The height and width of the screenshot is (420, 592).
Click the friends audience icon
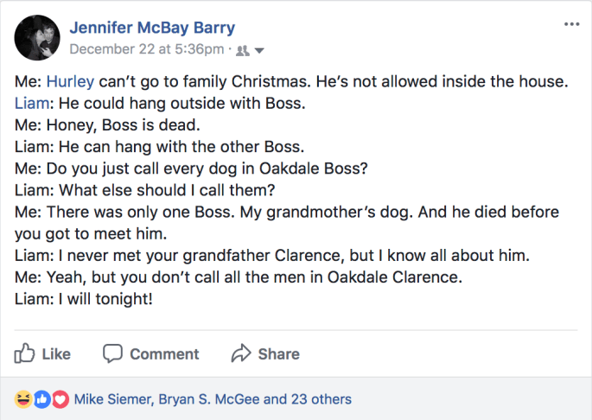243,50
